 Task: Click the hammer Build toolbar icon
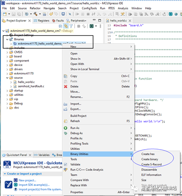coord(36,14)
